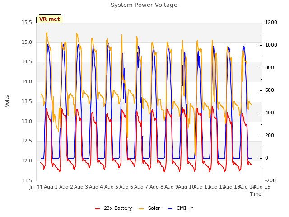Image resolution: width=289 pixels, height=217 pixels.
Task: Click the orange Solar legend swatch
Action: pyautogui.click(x=141, y=209)
